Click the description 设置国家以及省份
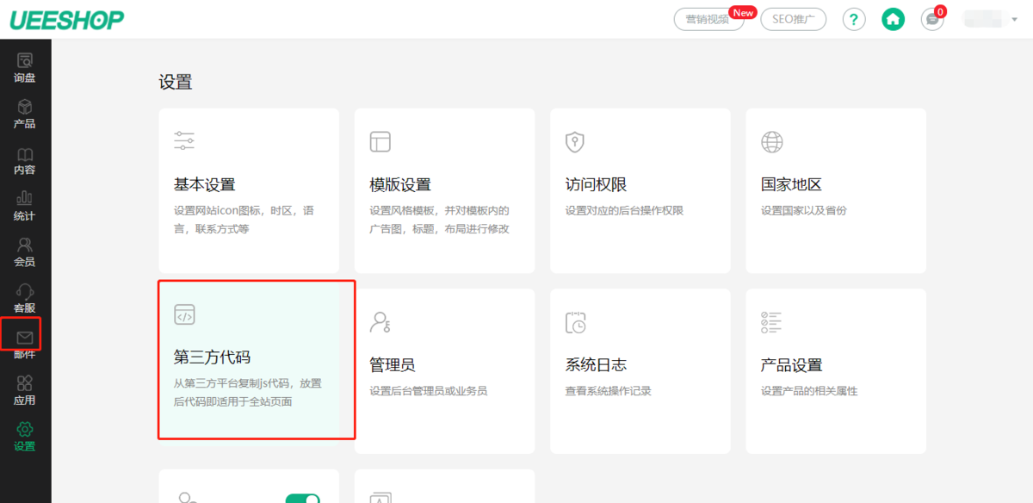The width and height of the screenshot is (1033, 503). [x=803, y=210]
